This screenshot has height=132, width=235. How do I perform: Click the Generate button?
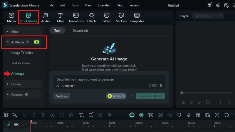150,96
